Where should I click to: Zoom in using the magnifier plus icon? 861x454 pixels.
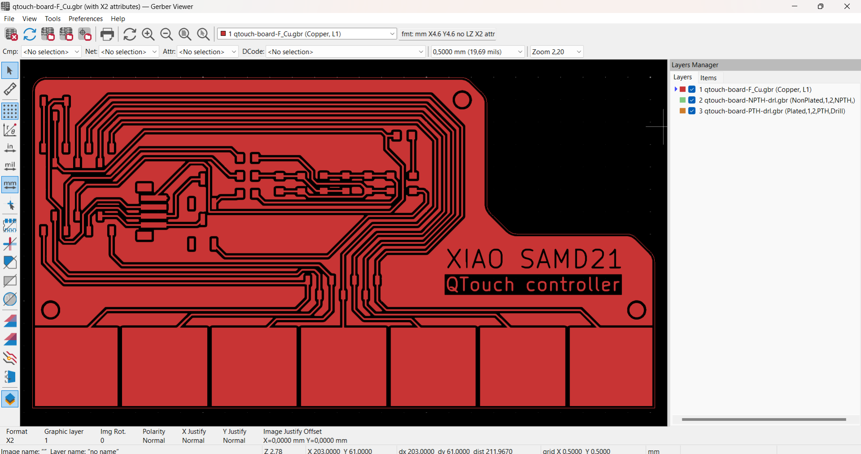pos(148,34)
